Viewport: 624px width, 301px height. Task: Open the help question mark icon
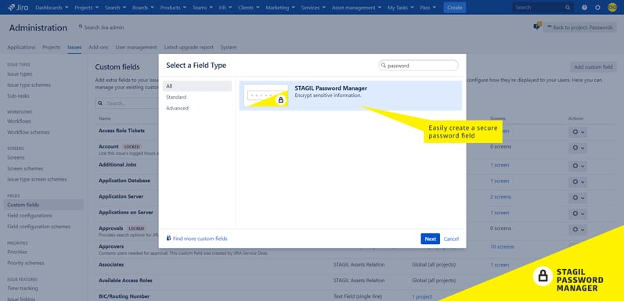[585, 7]
